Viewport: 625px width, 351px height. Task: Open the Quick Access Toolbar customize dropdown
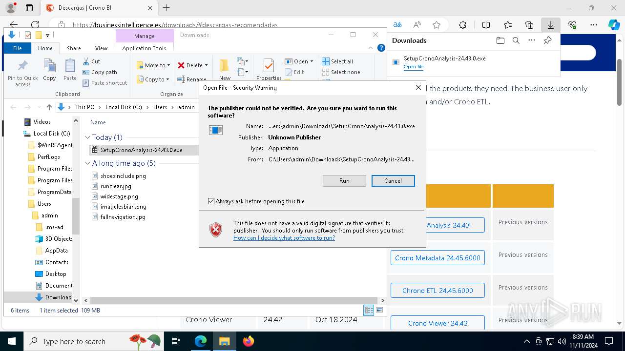pos(47,35)
